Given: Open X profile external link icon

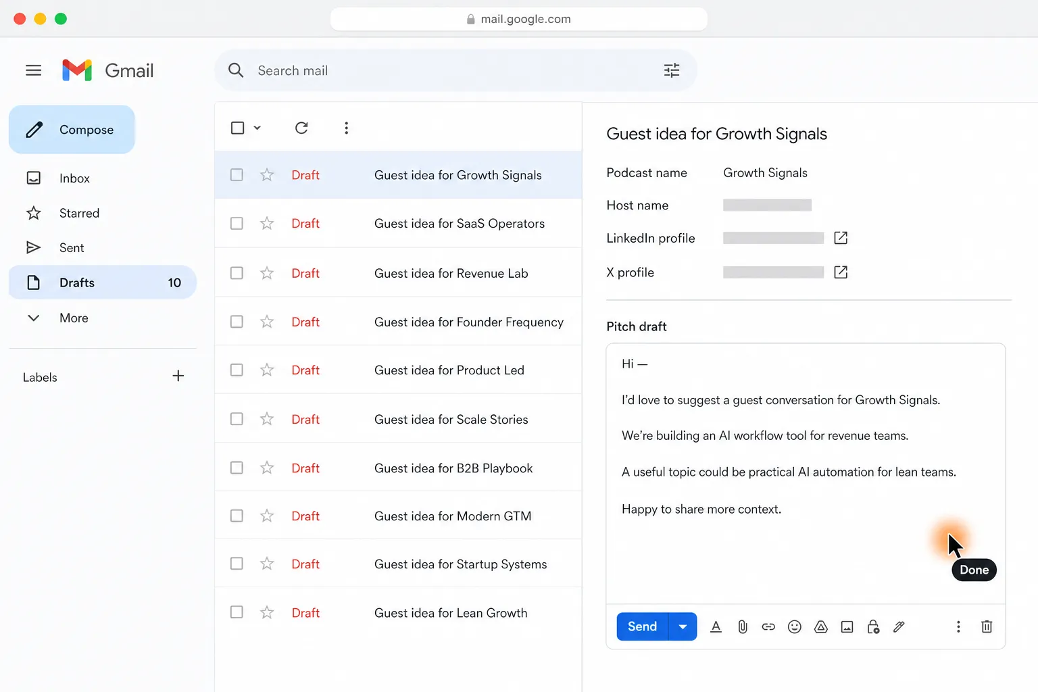Looking at the screenshot, I should coord(841,272).
